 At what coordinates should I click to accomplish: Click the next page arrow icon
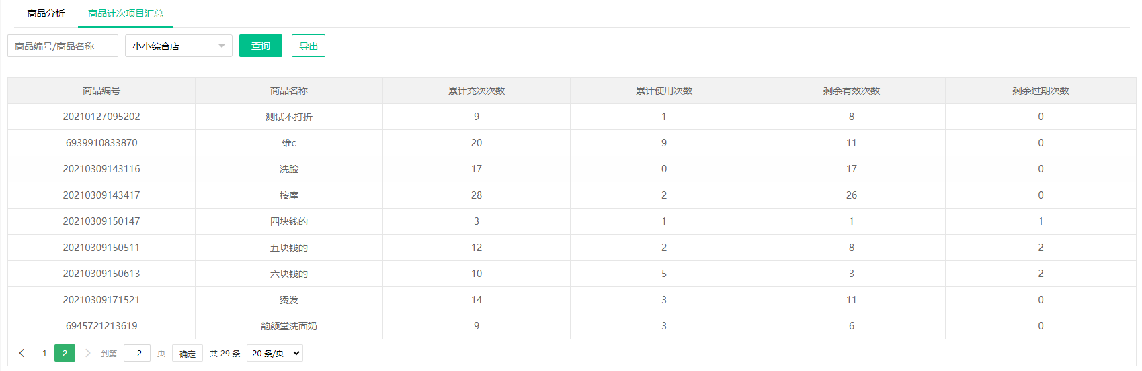pos(87,353)
